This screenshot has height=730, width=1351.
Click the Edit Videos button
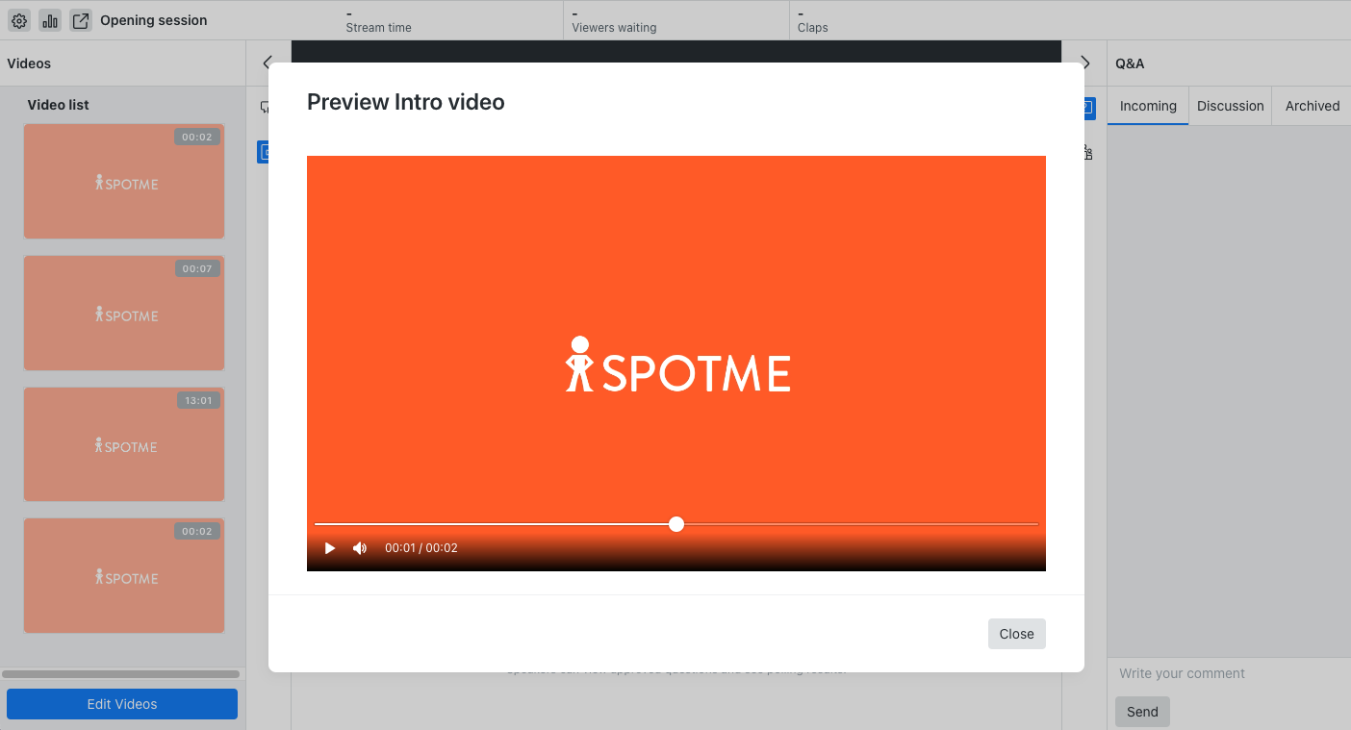pyautogui.click(x=122, y=704)
